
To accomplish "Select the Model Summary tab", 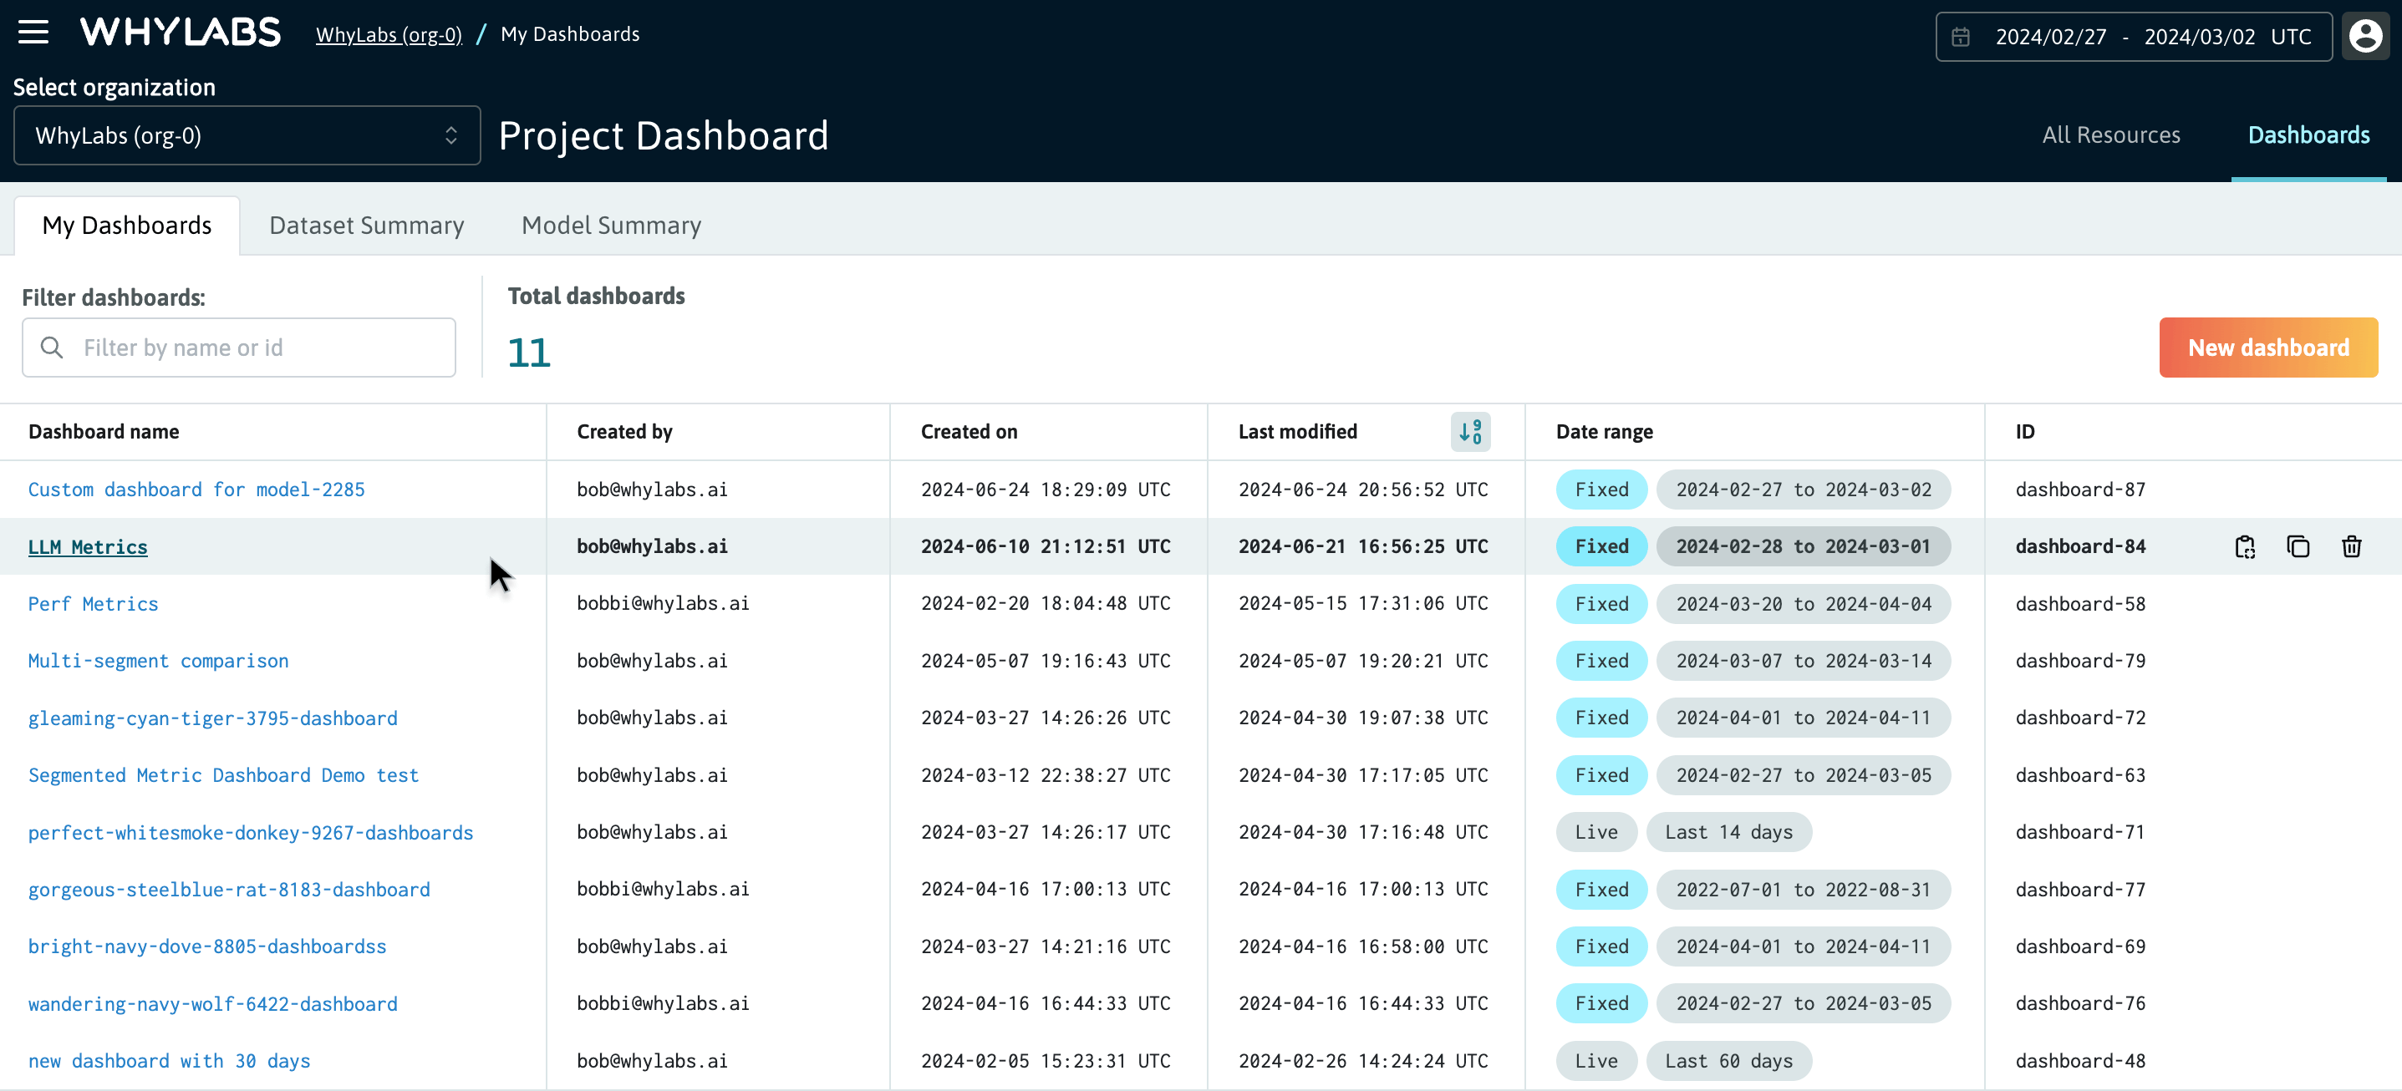I will tap(613, 225).
